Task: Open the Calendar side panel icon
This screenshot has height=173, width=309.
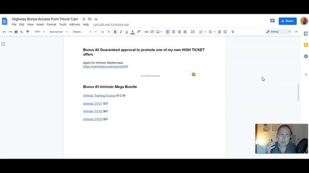Action: pos(306,34)
